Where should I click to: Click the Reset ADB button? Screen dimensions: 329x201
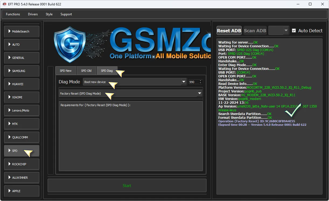pos(229,31)
